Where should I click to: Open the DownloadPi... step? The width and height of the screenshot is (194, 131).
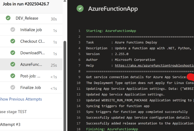coord(31,53)
